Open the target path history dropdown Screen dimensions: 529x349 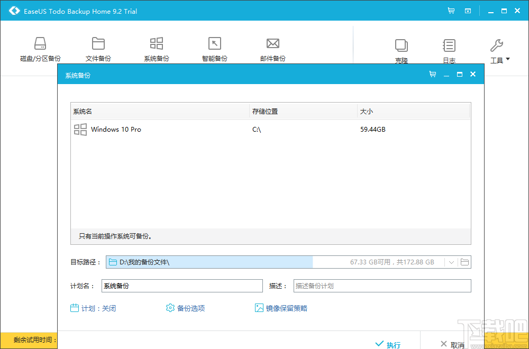(452, 262)
